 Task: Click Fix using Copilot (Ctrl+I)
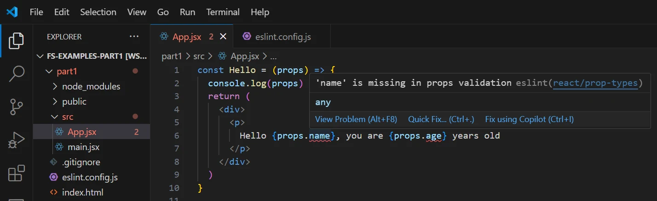[529, 119]
